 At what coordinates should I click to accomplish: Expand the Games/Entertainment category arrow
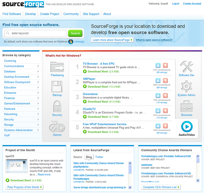(38, 104)
